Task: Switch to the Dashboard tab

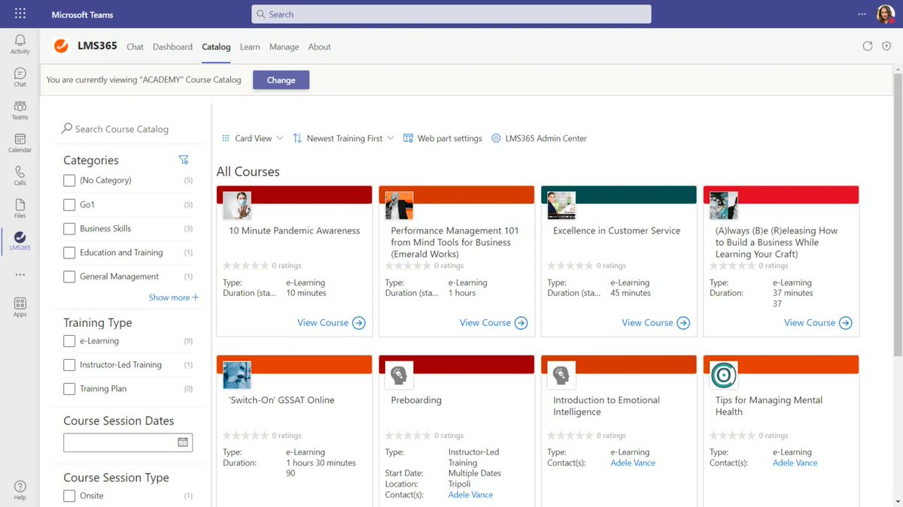Action: (172, 47)
